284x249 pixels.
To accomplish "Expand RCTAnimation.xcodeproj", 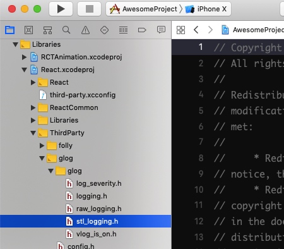I will (24, 57).
